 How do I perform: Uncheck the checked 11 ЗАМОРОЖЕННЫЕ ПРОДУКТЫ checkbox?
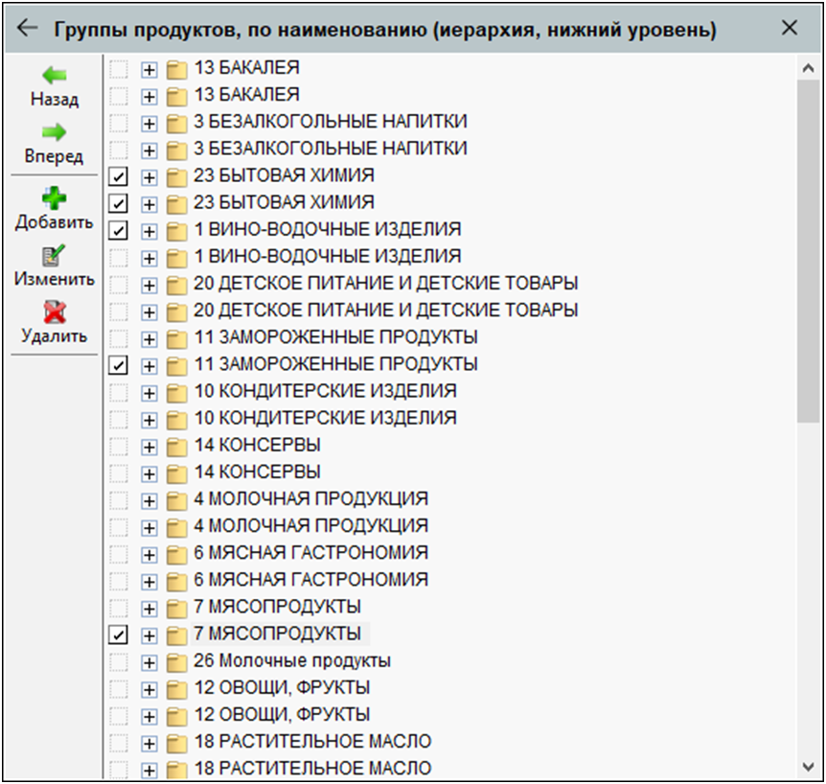(119, 365)
